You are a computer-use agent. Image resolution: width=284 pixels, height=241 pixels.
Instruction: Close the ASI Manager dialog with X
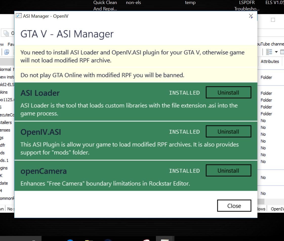251,16
